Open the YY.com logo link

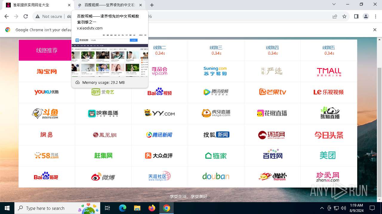[159, 113]
